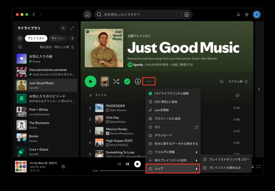Open Pink + White playlist
275x191 pixels.
pyautogui.click(x=46, y=112)
